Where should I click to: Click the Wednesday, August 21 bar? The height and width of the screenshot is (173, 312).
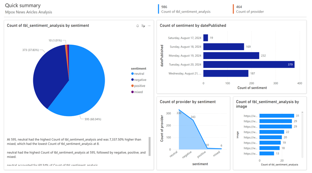[x=226, y=73]
